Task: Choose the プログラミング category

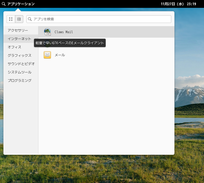Action: [19, 81]
